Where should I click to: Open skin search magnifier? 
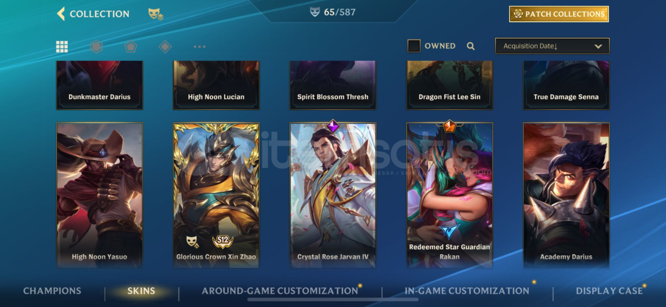[471, 46]
